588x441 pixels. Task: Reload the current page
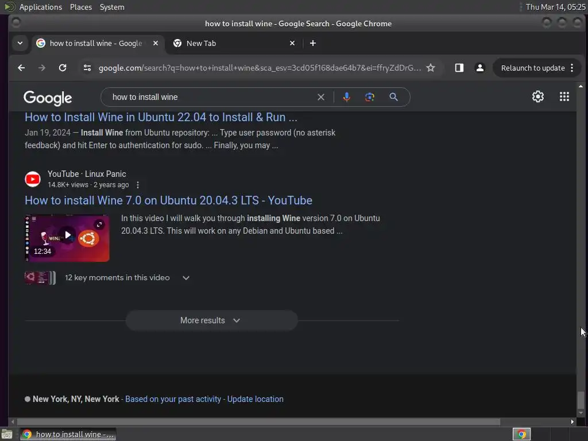pyautogui.click(x=63, y=68)
